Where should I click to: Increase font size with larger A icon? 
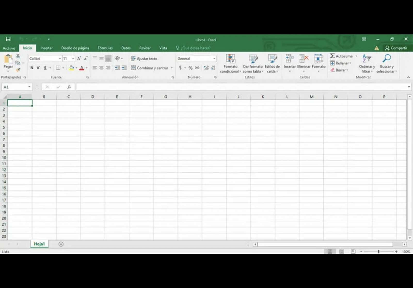click(79, 58)
